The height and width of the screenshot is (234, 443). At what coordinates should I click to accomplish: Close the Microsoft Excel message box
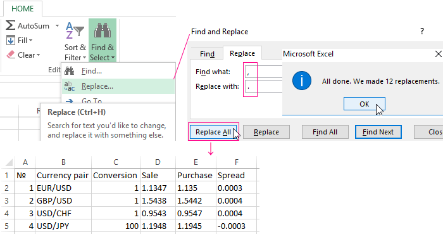(x=438, y=54)
